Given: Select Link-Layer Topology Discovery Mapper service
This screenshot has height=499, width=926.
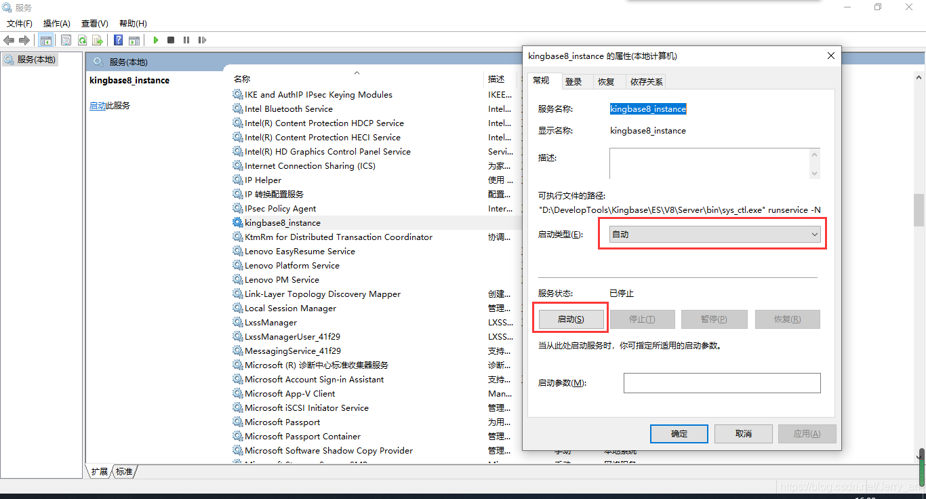Looking at the screenshot, I should tap(323, 294).
